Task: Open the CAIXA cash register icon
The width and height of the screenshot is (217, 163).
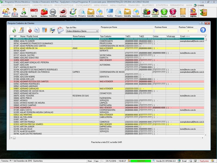Action: coord(155,12)
